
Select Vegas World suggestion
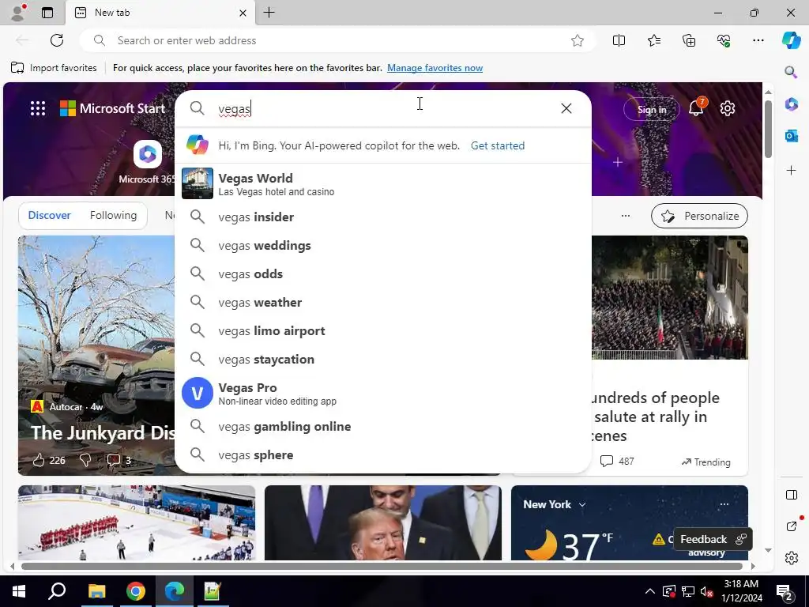(383, 183)
